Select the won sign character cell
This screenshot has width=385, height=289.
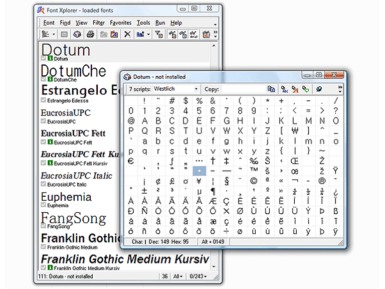295,131
